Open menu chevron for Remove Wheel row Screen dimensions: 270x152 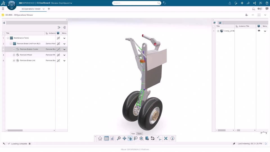coord(64,55)
